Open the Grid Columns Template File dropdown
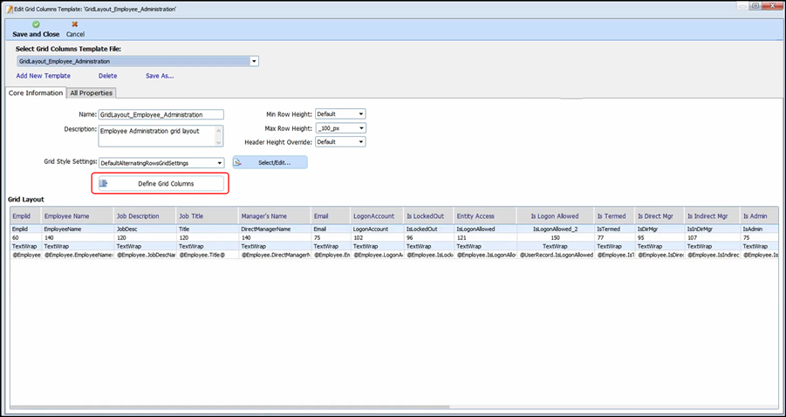This screenshot has width=786, height=417. tap(254, 62)
